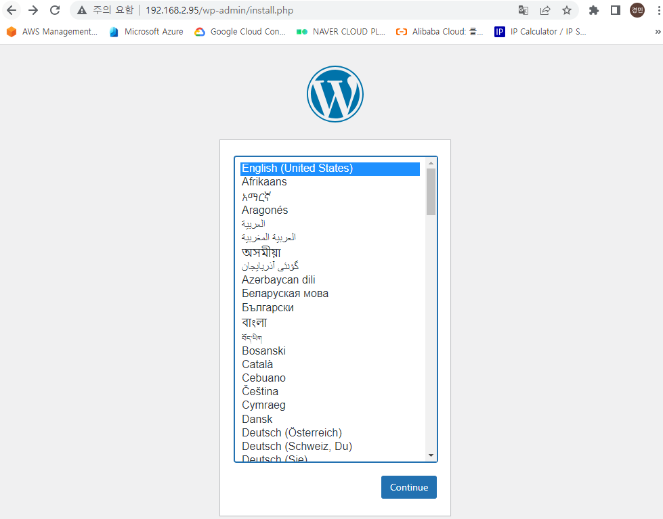Bookmark this page with star icon
This screenshot has height=519, width=663.
point(567,10)
